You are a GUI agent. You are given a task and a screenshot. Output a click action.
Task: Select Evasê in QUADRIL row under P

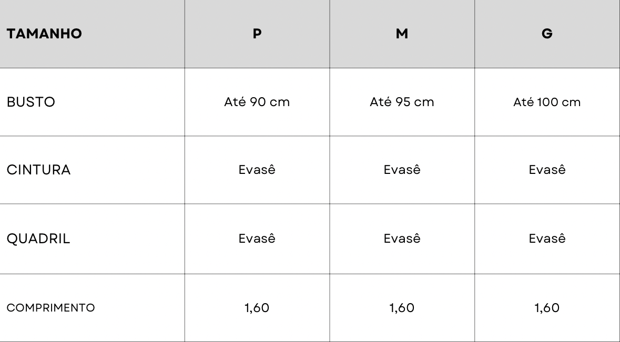(x=257, y=239)
